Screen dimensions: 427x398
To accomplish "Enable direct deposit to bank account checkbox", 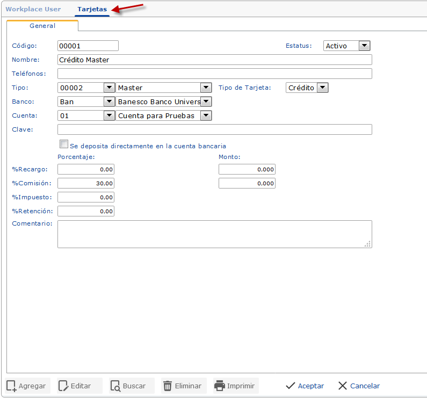I will click(x=64, y=144).
